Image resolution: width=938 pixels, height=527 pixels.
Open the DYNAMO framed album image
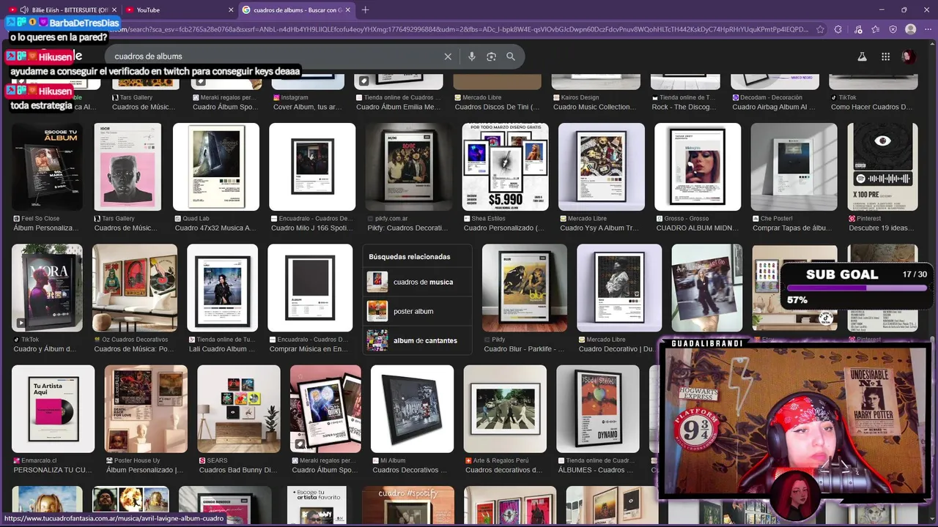pos(598,408)
